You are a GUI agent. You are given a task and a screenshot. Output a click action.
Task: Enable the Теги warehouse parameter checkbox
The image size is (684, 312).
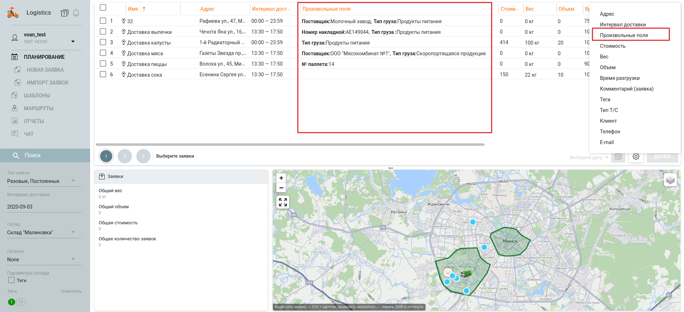click(x=11, y=280)
